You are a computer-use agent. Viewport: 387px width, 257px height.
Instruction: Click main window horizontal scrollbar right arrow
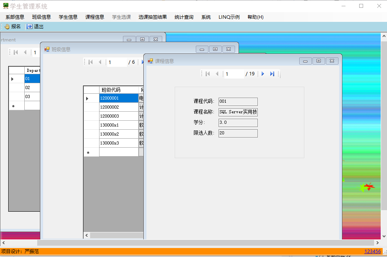[378, 243]
